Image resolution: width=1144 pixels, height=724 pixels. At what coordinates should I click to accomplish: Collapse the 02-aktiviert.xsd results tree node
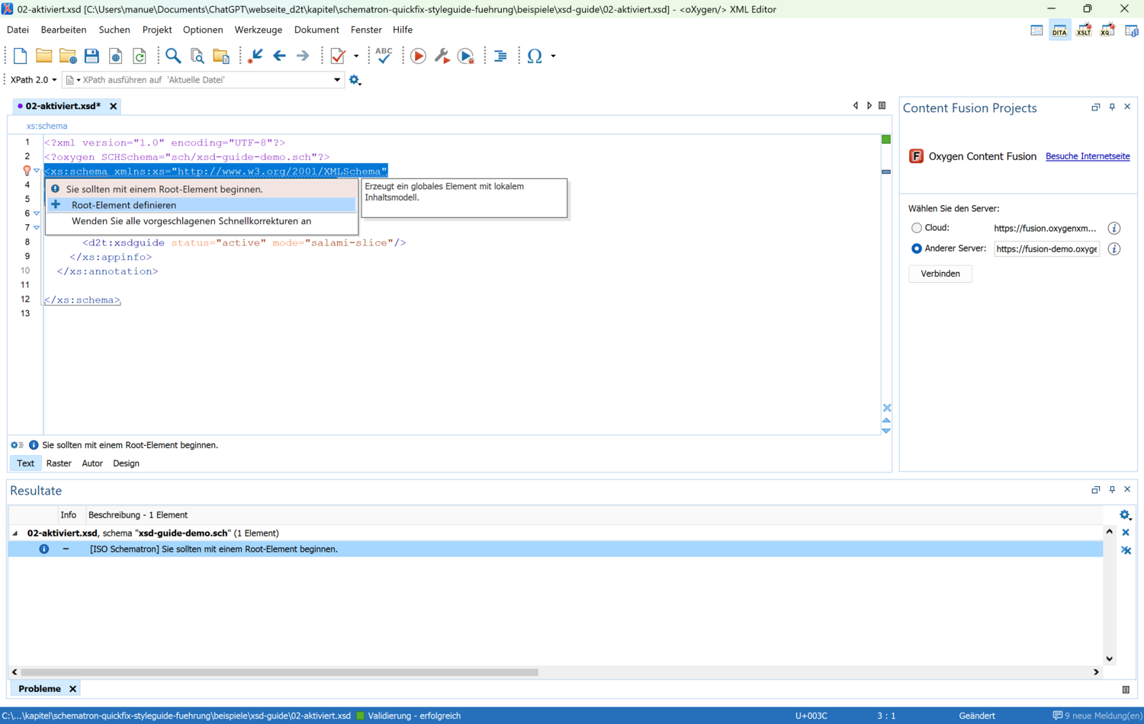pyautogui.click(x=15, y=533)
